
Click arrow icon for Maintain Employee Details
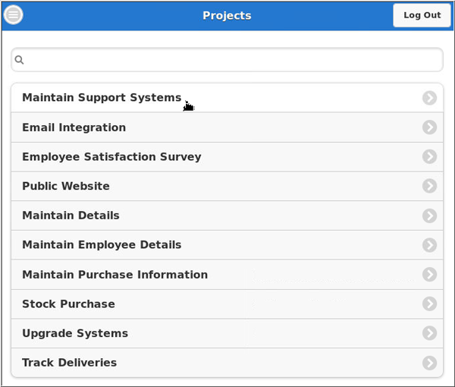click(429, 245)
